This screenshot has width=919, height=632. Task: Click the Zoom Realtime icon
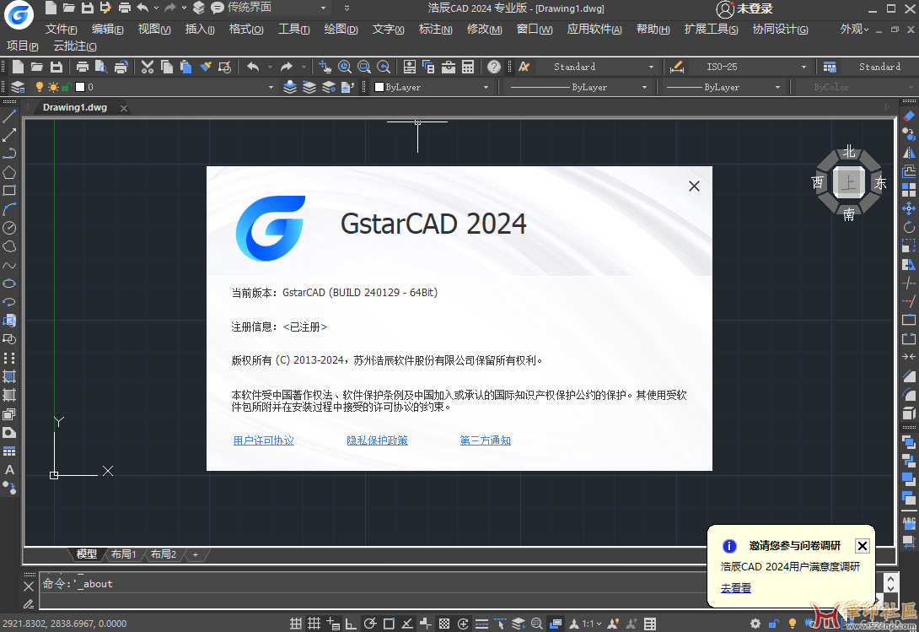[345, 67]
